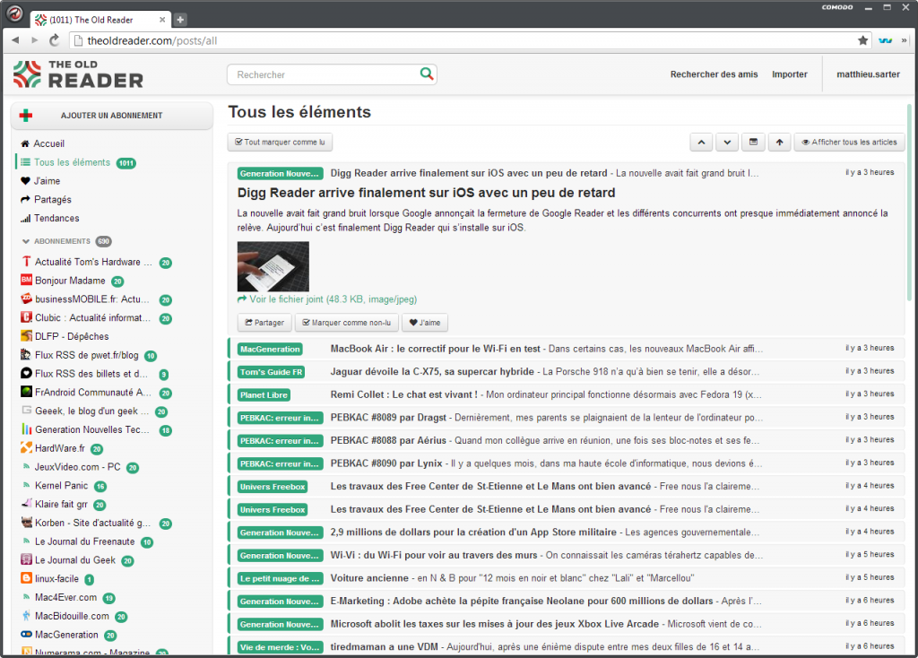Screen dimensions: 918x658
Task: Jump to top with up arrow button
Action: [x=779, y=143]
